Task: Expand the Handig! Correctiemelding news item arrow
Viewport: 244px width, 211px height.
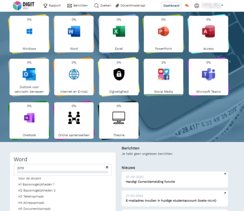Action: tap(225, 174)
